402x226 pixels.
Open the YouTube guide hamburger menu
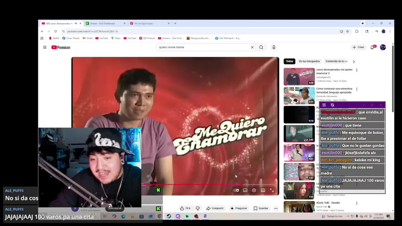(45, 47)
